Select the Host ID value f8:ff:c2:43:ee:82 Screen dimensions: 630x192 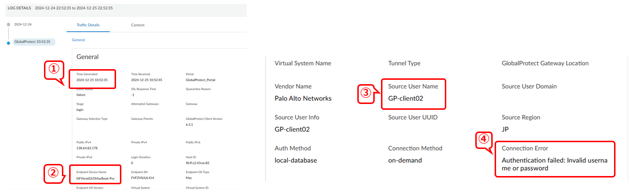tap(197, 163)
